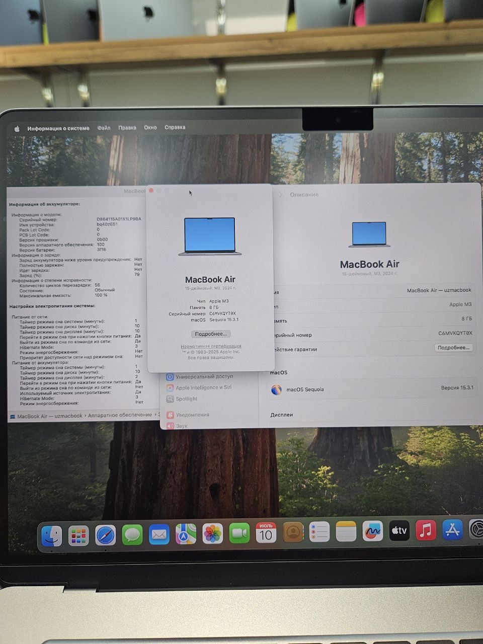
Task: Open the Файл menu
Action: pyautogui.click(x=104, y=128)
